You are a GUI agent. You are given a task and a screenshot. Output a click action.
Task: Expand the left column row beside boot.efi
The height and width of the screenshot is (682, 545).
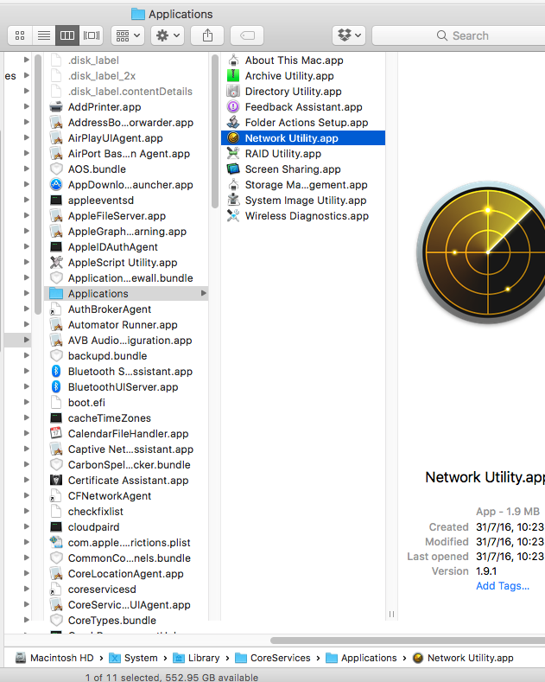click(27, 402)
